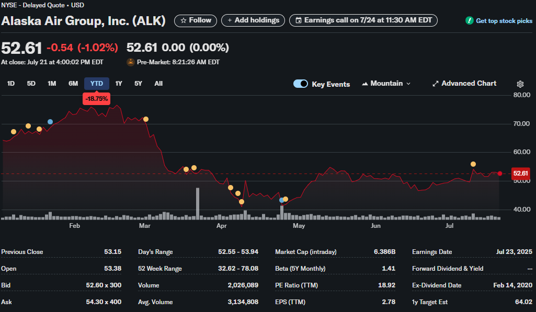Click EPS (TTM) value 2.78
This screenshot has height=312, width=536.
coord(389,302)
